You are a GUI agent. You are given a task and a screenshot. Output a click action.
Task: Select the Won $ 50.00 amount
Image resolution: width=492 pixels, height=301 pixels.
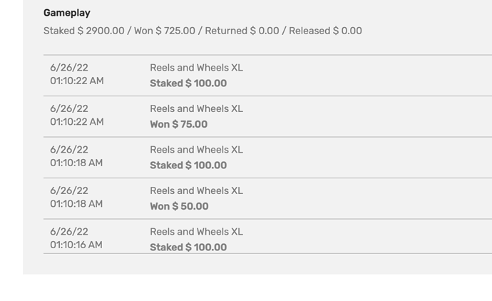[x=179, y=206]
